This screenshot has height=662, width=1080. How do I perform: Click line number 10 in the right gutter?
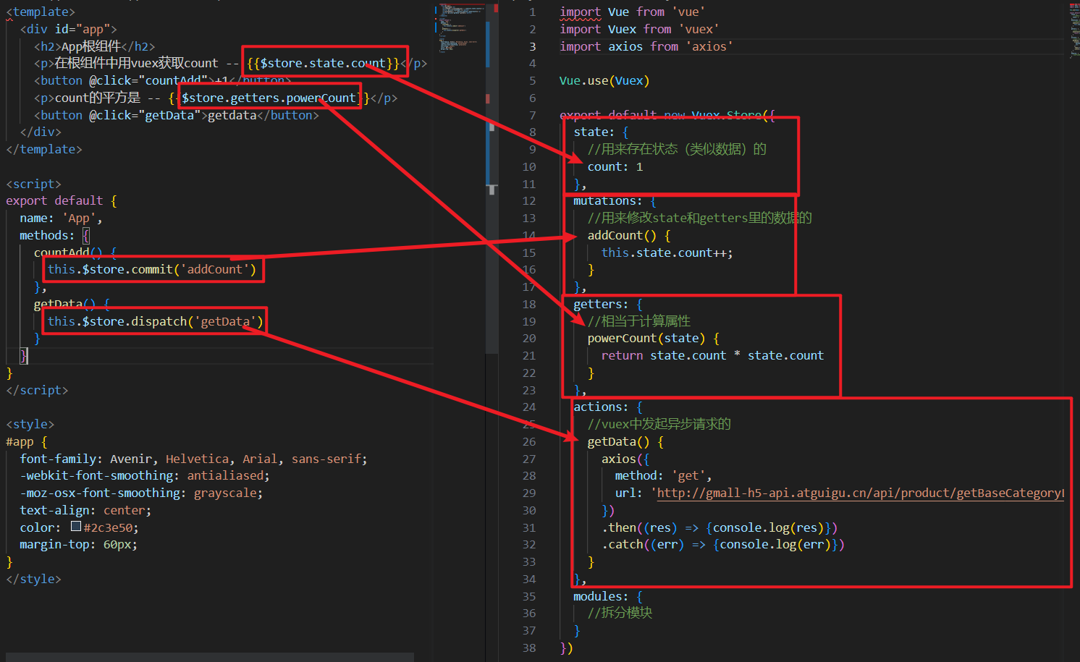[x=529, y=166]
